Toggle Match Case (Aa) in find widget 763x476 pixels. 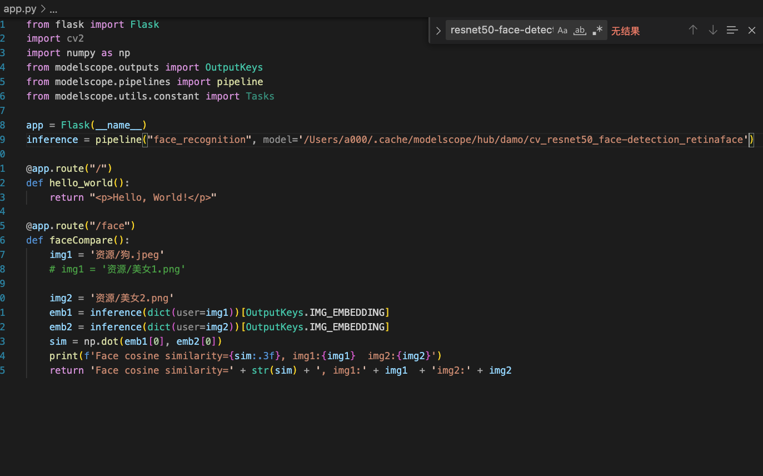[x=562, y=31]
